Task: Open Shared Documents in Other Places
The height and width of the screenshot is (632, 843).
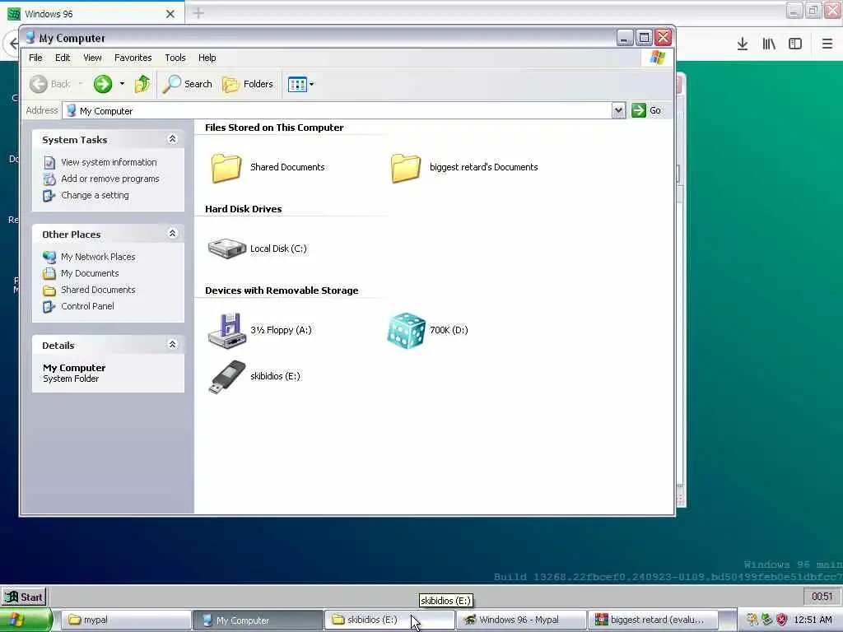Action: tap(99, 290)
